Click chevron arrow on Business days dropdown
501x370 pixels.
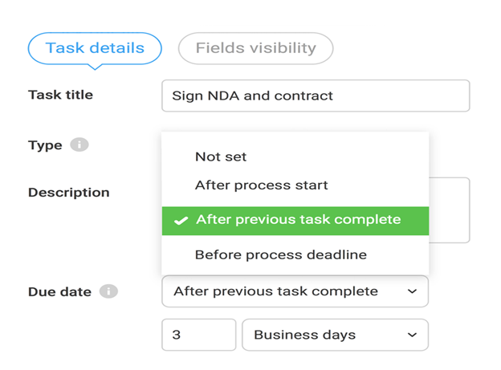pos(412,335)
